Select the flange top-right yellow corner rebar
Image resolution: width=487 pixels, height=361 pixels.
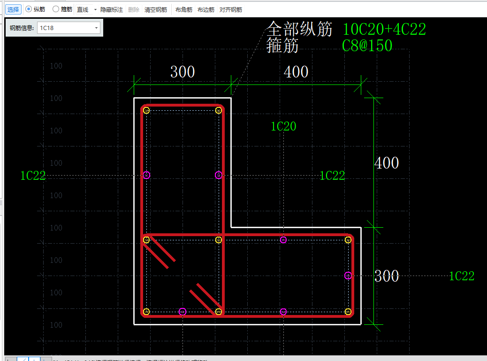point(348,240)
